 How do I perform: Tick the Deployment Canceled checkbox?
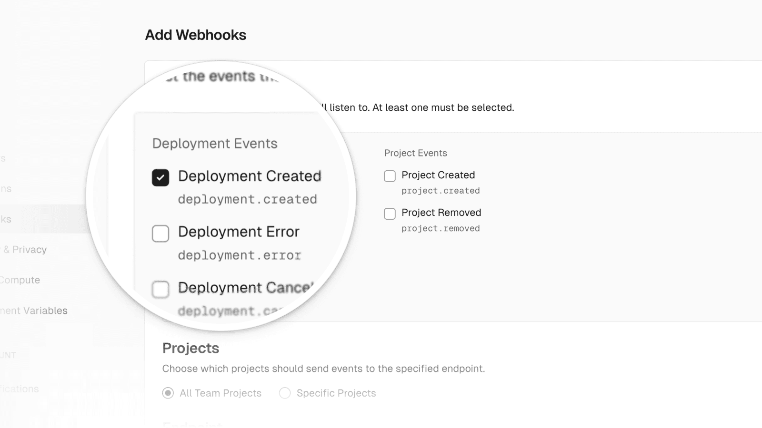(x=160, y=289)
